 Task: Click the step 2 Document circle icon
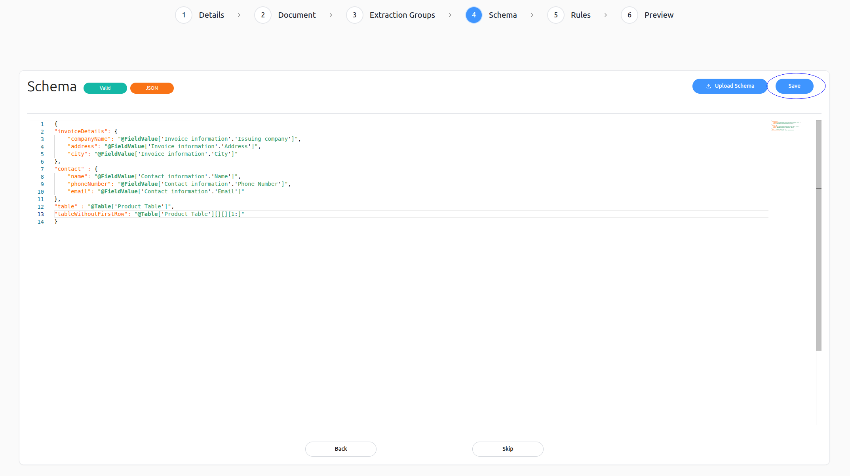(263, 15)
